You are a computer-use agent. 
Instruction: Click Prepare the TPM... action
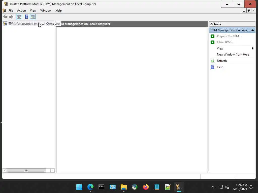pos(229,36)
